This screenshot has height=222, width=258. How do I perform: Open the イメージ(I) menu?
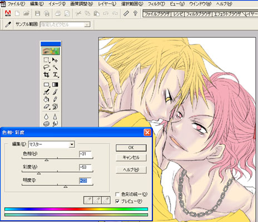[57, 3]
